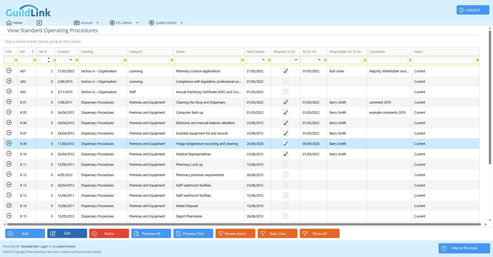Open the filter funnel beside Status filter
Viewport: 493px width, 257px height.
pos(477,60)
